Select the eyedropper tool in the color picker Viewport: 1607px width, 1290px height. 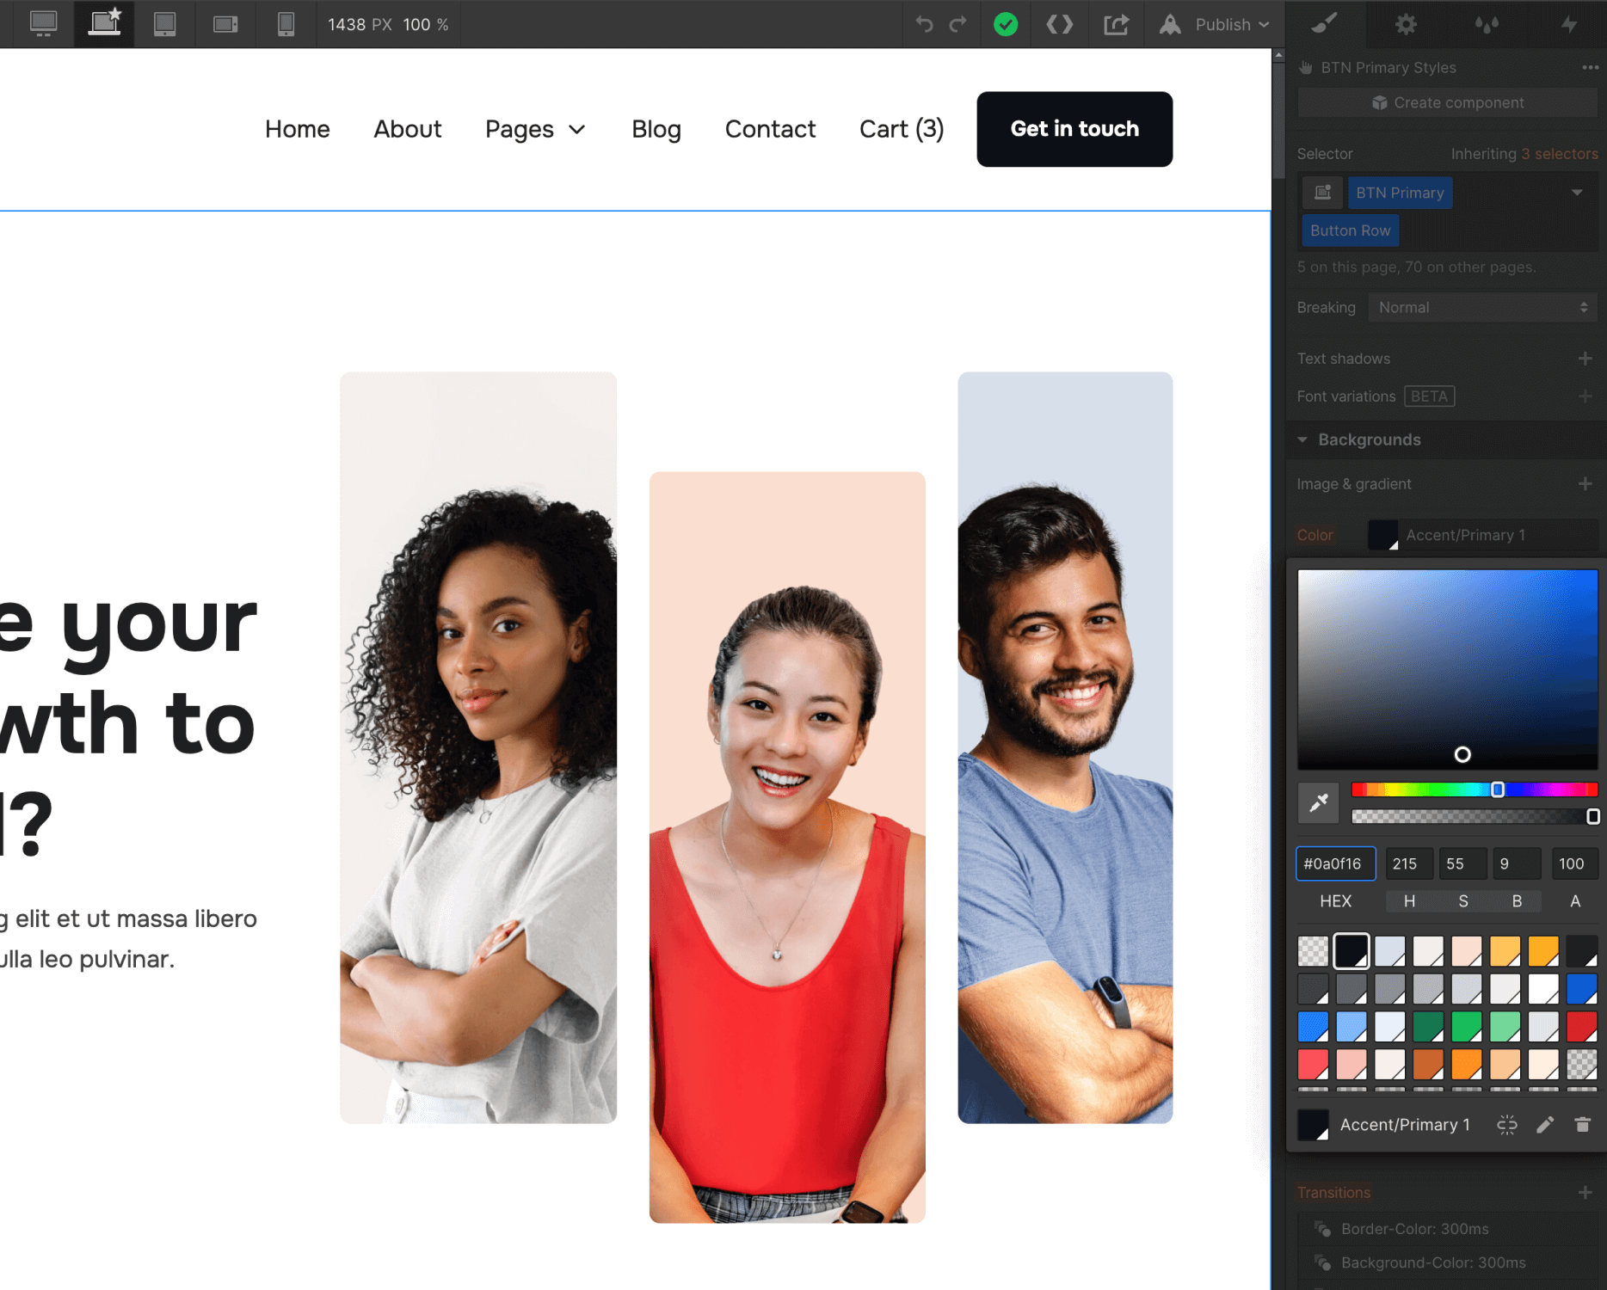(1318, 802)
